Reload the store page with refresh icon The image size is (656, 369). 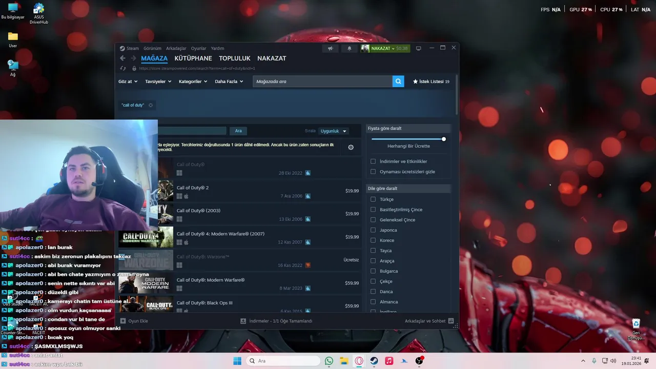tap(123, 68)
